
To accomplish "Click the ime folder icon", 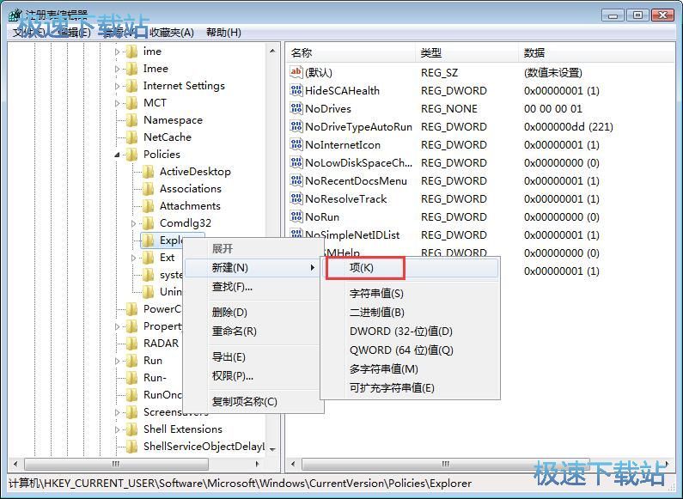I will [x=132, y=52].
